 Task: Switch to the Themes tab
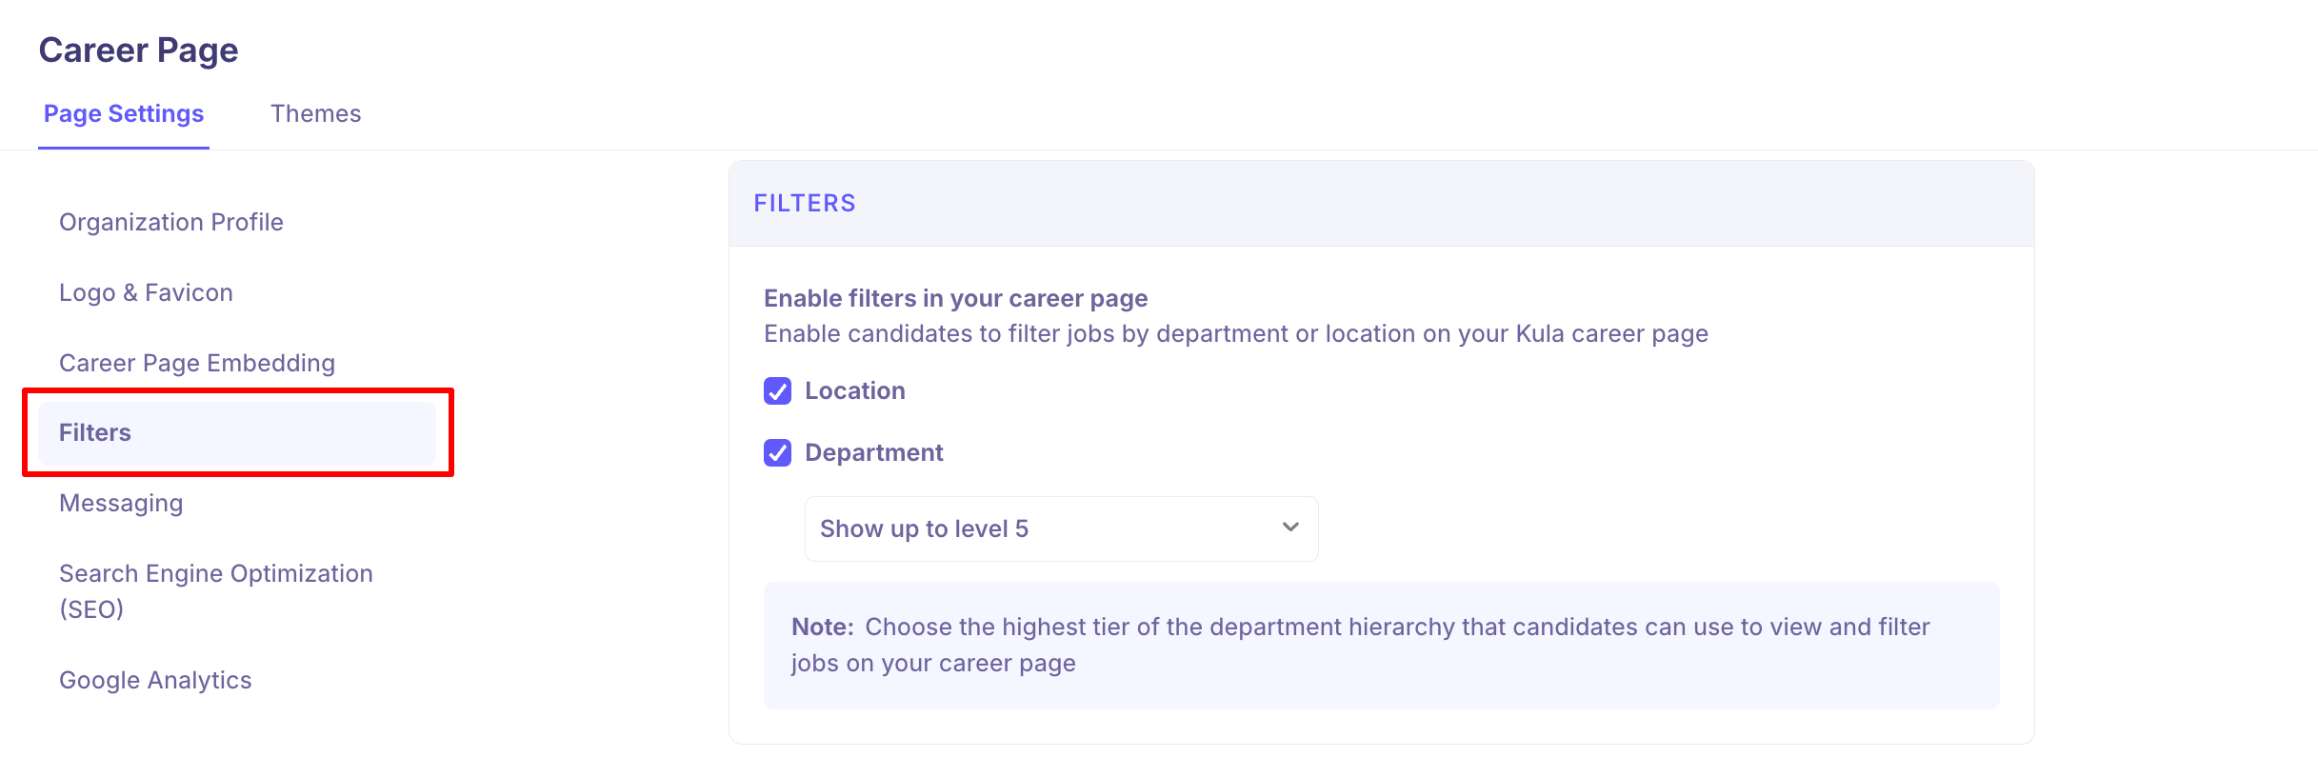click(315, 114)
